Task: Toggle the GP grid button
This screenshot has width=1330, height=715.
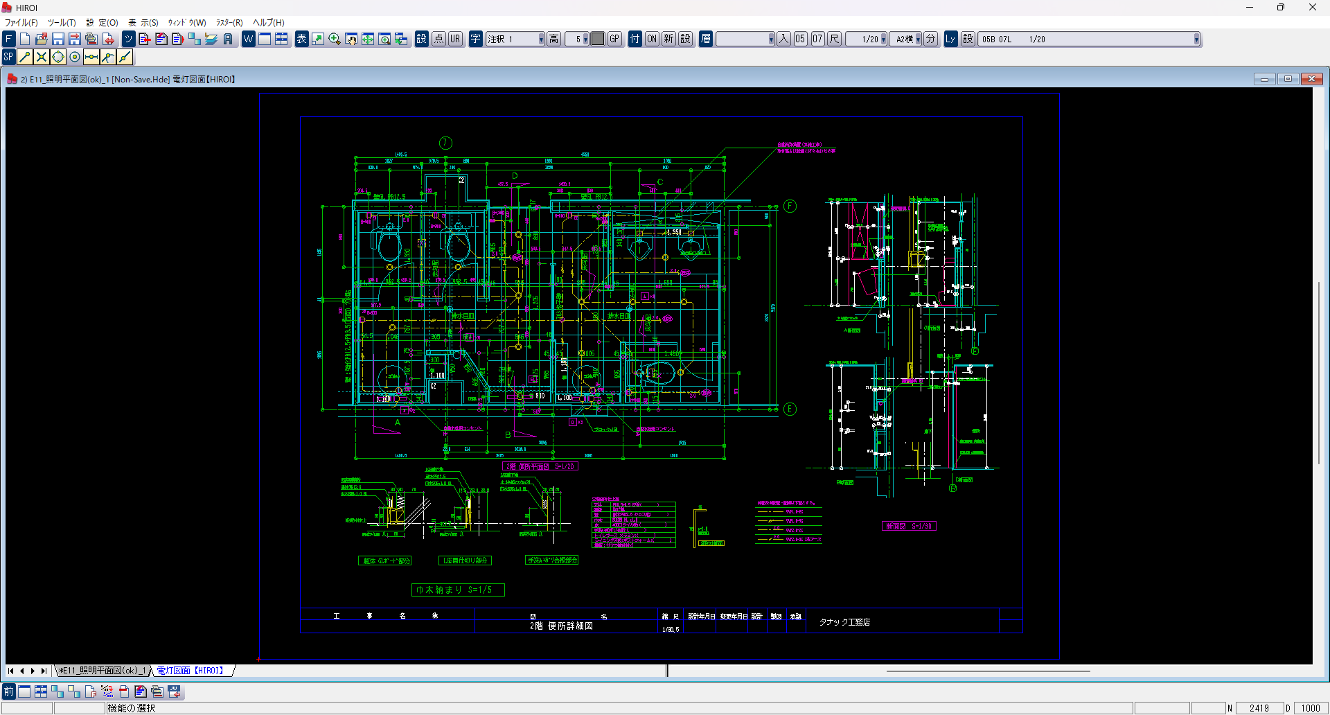Action: pos(614,39)
